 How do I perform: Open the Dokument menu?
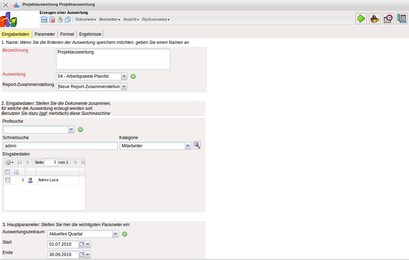tap(86, 20)
